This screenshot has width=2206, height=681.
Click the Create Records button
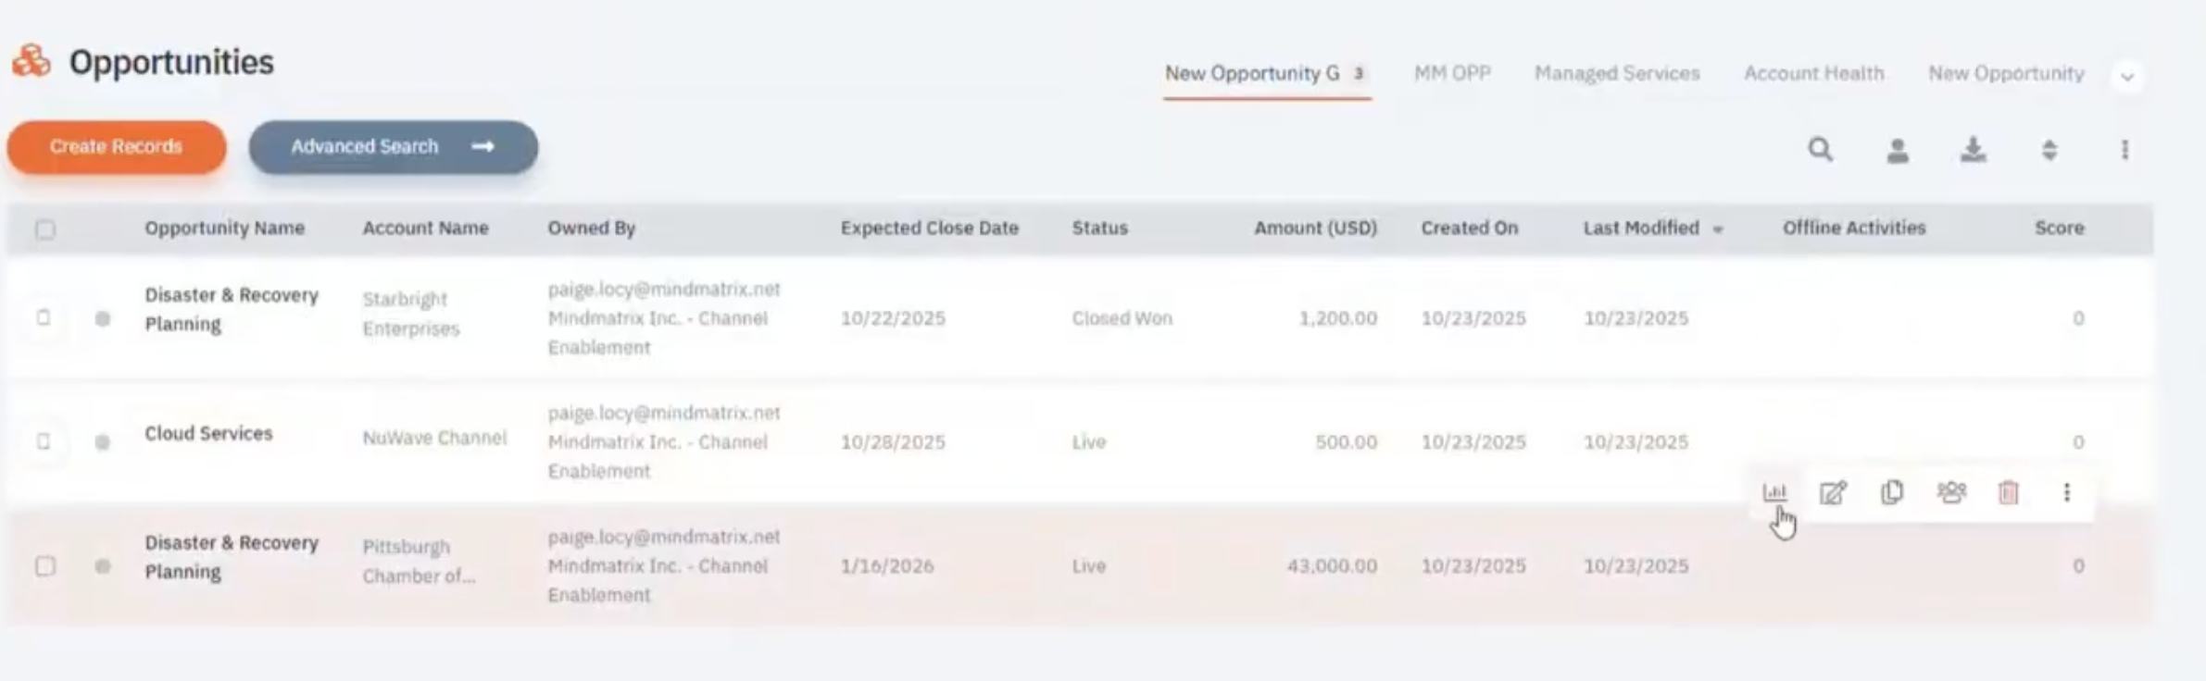pyautogui.click(x=117, y=147)
